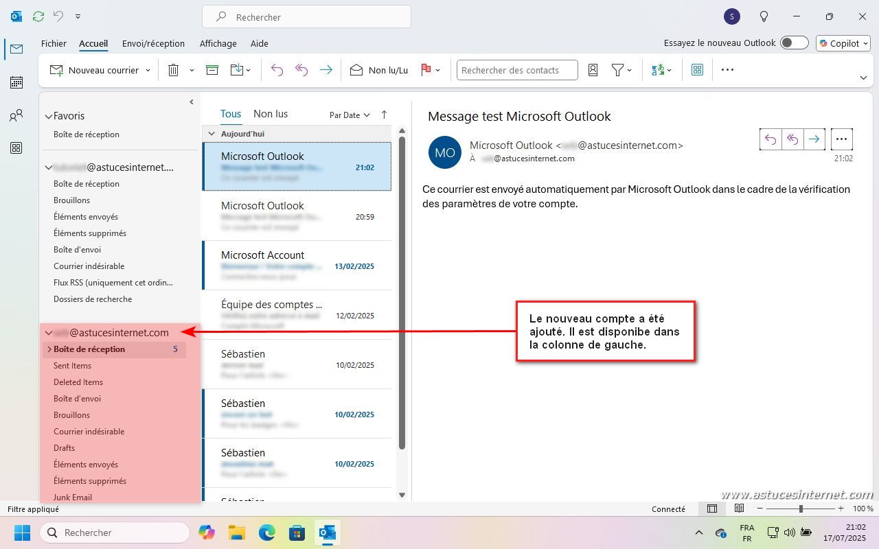Open the Fichier menu
The image size is (879, 549).
54,43
